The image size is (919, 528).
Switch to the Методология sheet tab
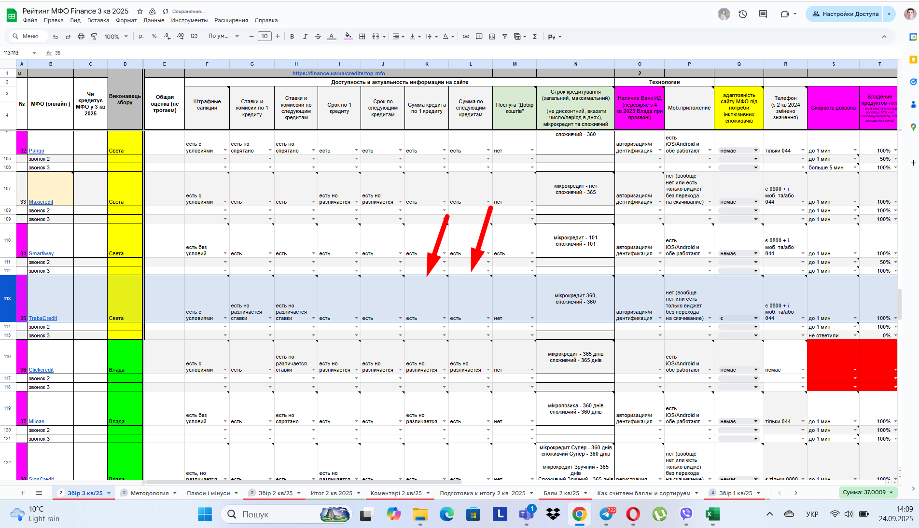(x=150, y=493)
